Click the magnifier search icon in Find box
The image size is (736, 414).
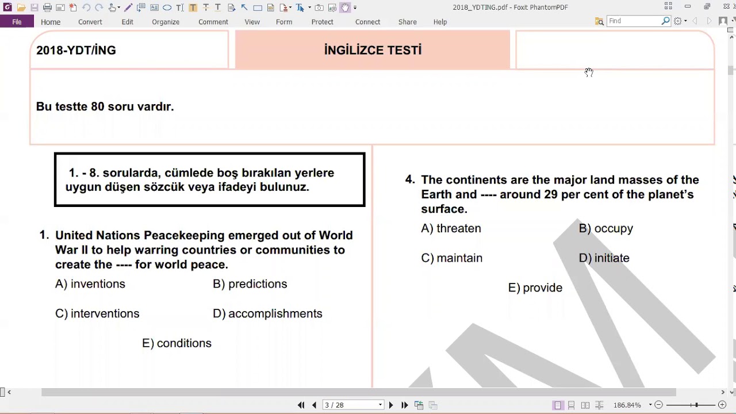click(666, 21)
